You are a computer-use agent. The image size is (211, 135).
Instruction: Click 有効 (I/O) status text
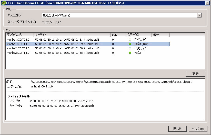141,44
